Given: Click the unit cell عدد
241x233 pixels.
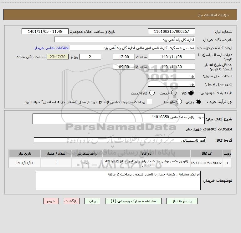Looking at the screenshot, I should tap(87, 163).
